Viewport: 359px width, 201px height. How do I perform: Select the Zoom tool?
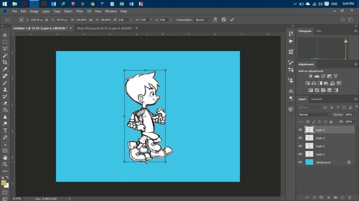tap(5, 165)
